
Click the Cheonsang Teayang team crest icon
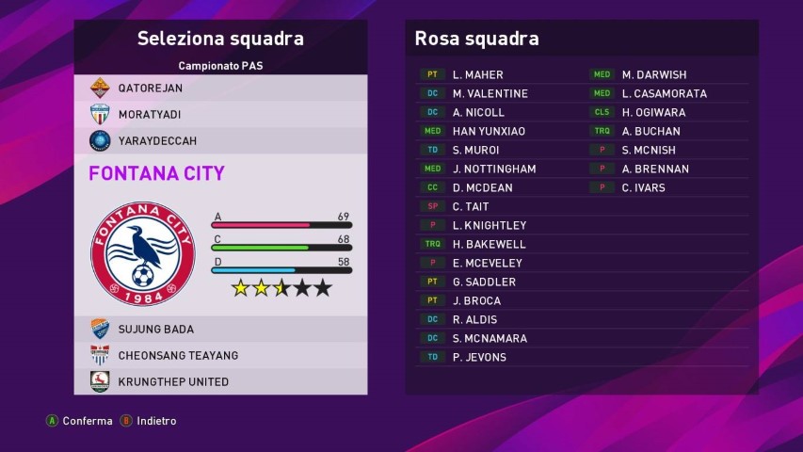coord(100,355)
